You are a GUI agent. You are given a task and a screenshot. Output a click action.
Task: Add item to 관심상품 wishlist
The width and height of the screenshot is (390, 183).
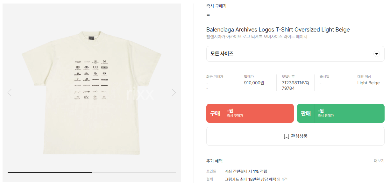point(295,136)
